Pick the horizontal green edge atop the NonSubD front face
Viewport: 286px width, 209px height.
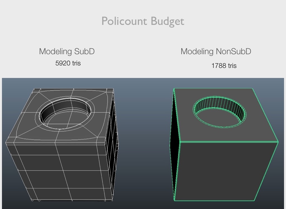[229, 142]
